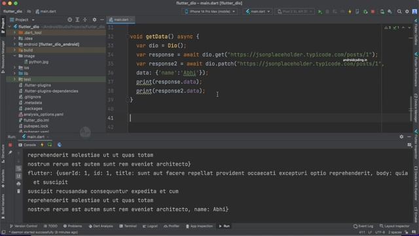Open IDE settings gear in top toolbar
This screenshot has width=419, height=236.
pyautogui.click(x=407, y=12)
